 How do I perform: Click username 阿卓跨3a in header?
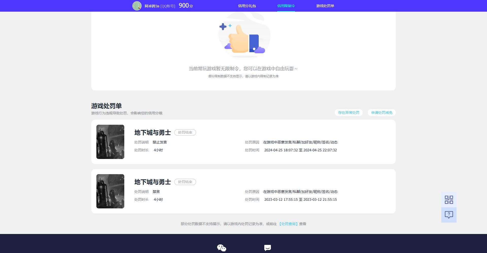pyautogui.click(x=152, y=6)
